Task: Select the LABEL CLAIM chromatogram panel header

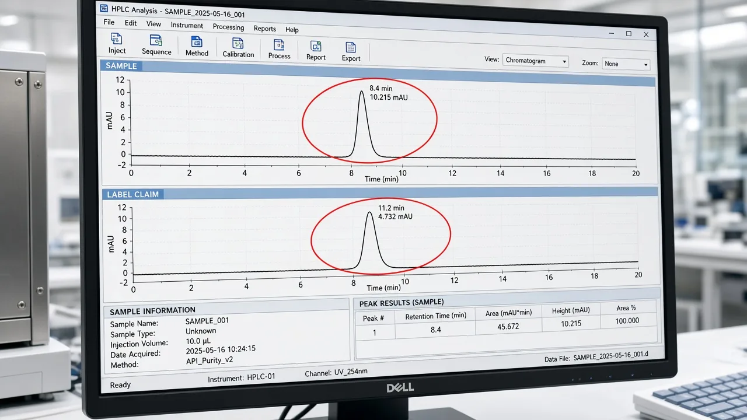Action: pyautogui.click(x=381, y=194)
